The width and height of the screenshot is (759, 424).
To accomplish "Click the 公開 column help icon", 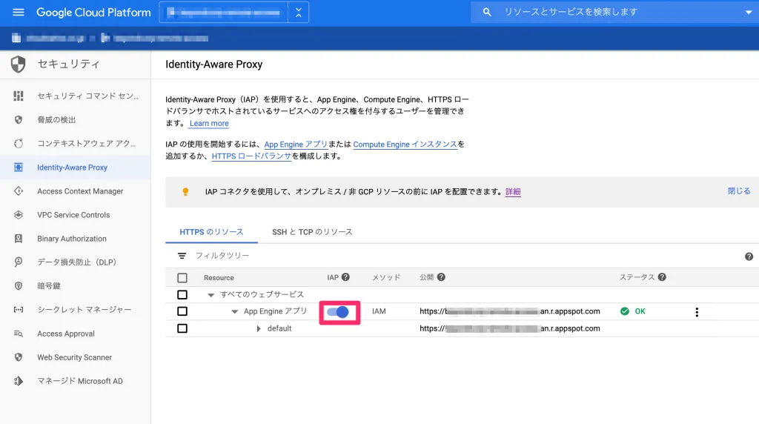I will click(x=441, y=276).
